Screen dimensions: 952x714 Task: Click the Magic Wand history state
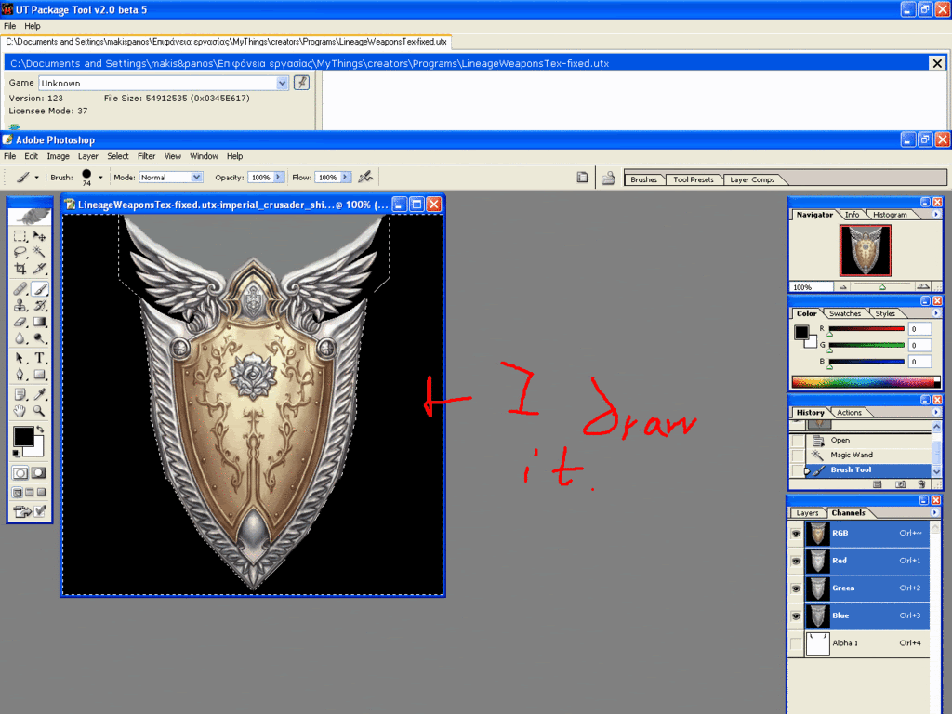click(x=851, y=455)
